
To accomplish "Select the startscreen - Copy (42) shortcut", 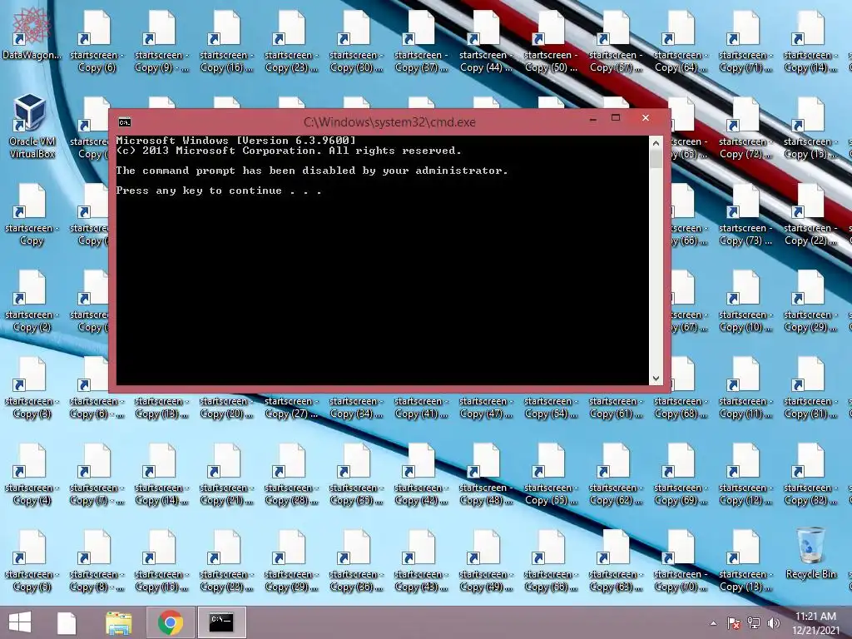I will (x=421, y=473).
